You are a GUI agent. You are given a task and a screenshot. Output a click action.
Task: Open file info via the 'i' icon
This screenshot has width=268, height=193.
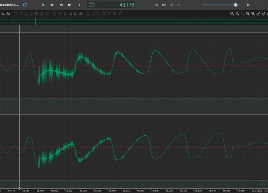click(x=79, y=5)
